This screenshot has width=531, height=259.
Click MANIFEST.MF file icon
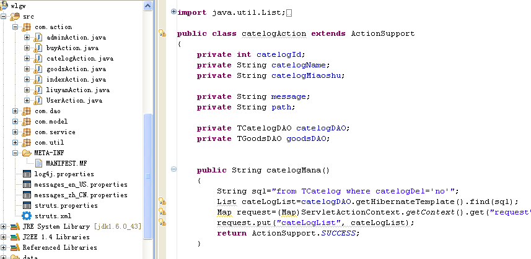click(x=38, y=163)
